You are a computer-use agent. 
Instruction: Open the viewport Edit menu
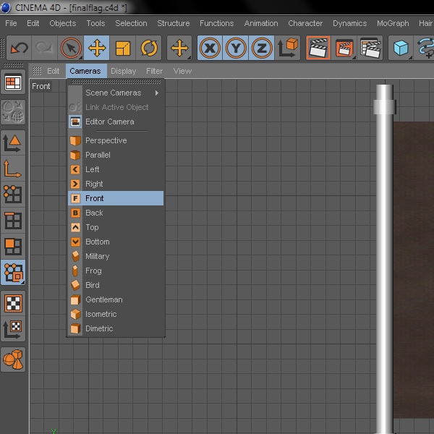(53, 71)
